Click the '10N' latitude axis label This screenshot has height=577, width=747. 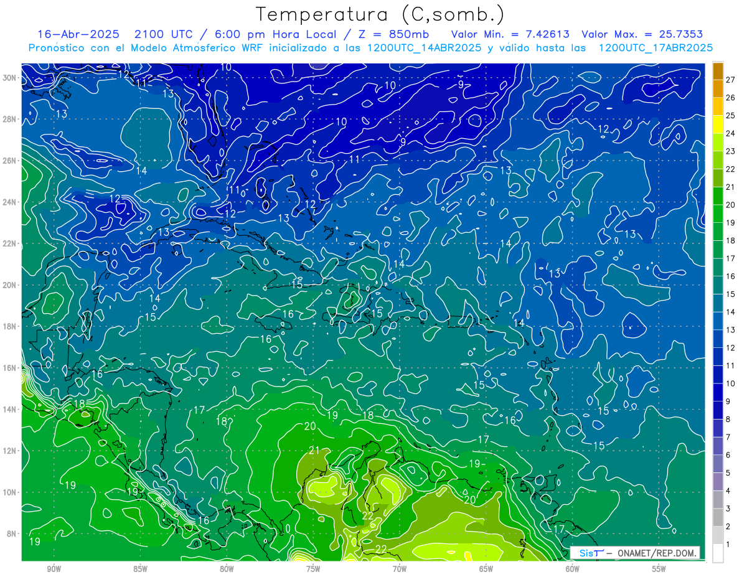click(9, 492)
